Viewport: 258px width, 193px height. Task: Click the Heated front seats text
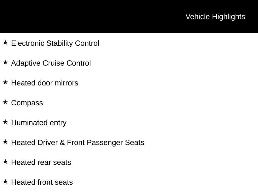[42, 182]
